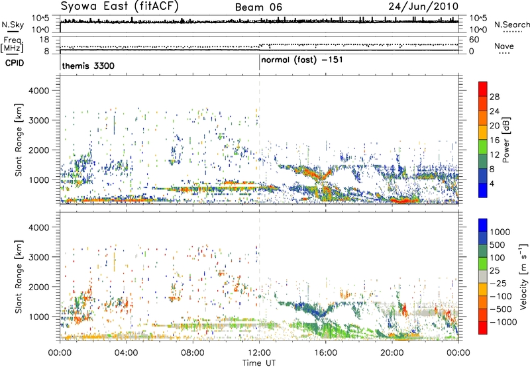530x367 pixels.
Task: Click the '60' Nave axis tick
Action: pyautogui.click(x=474, y=40)
